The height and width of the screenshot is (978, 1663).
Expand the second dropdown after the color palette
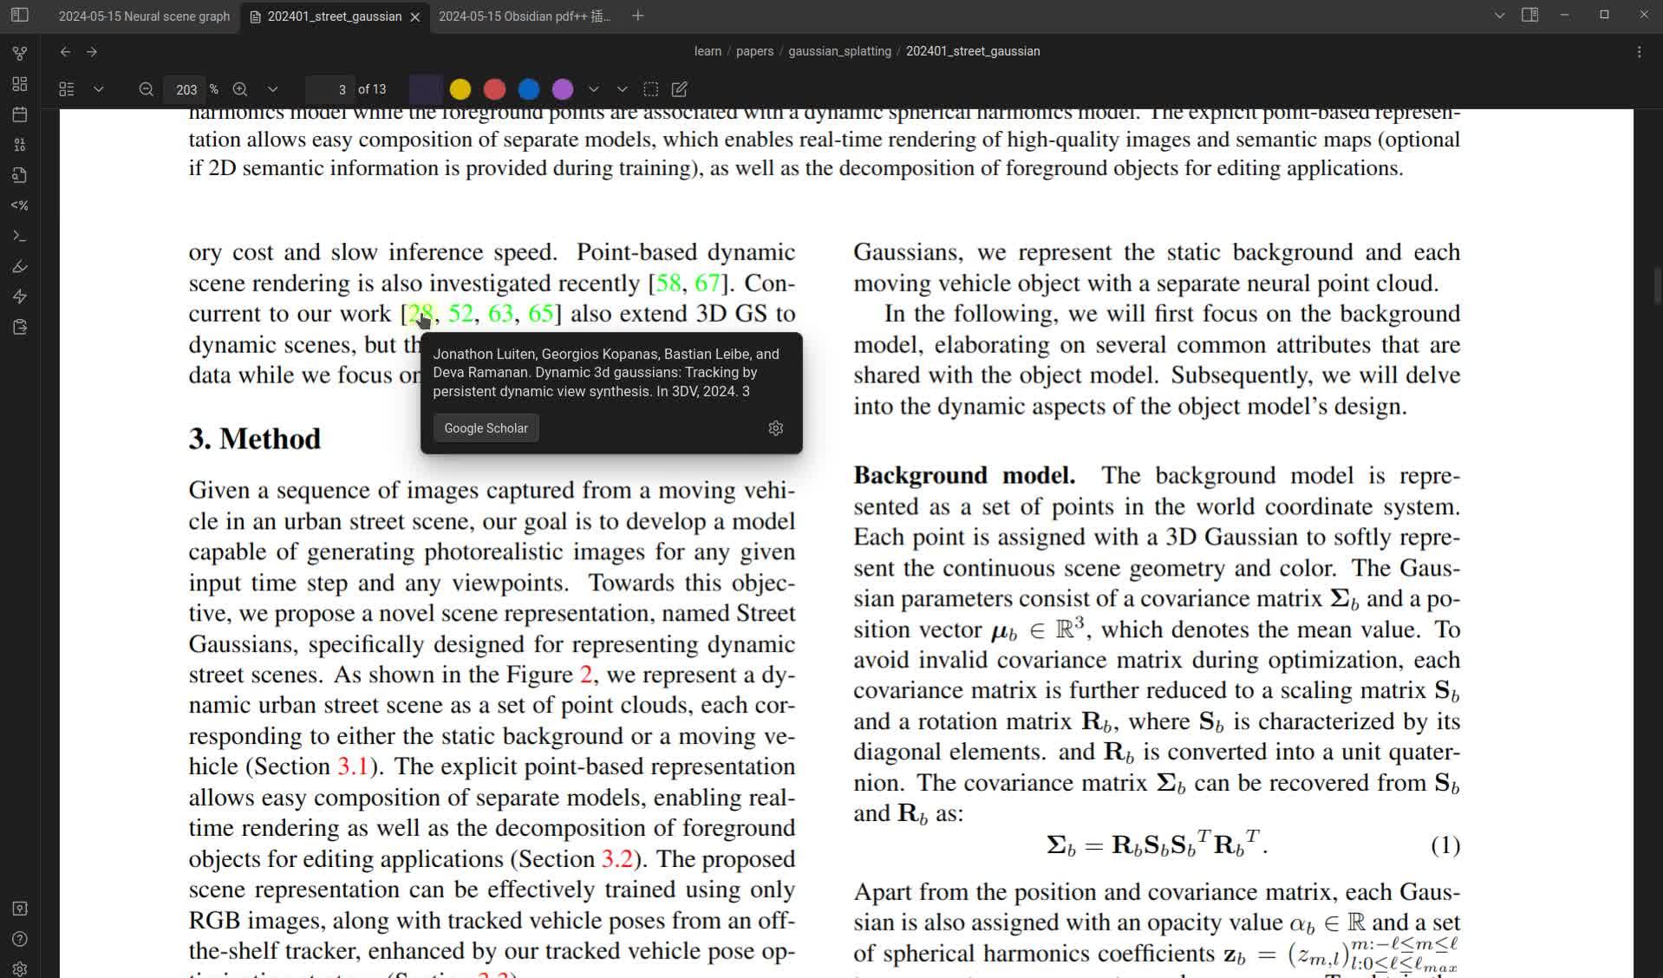622,89
